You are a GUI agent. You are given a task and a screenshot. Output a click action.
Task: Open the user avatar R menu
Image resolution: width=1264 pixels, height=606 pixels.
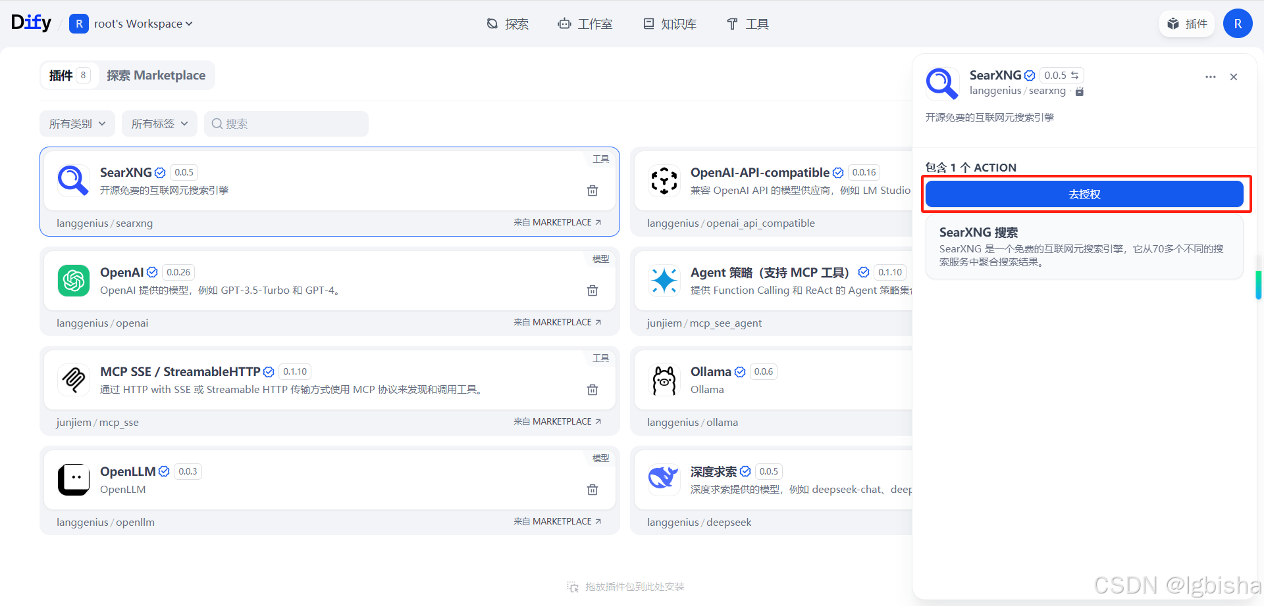pyautogui.click(x=1238, y=24)
